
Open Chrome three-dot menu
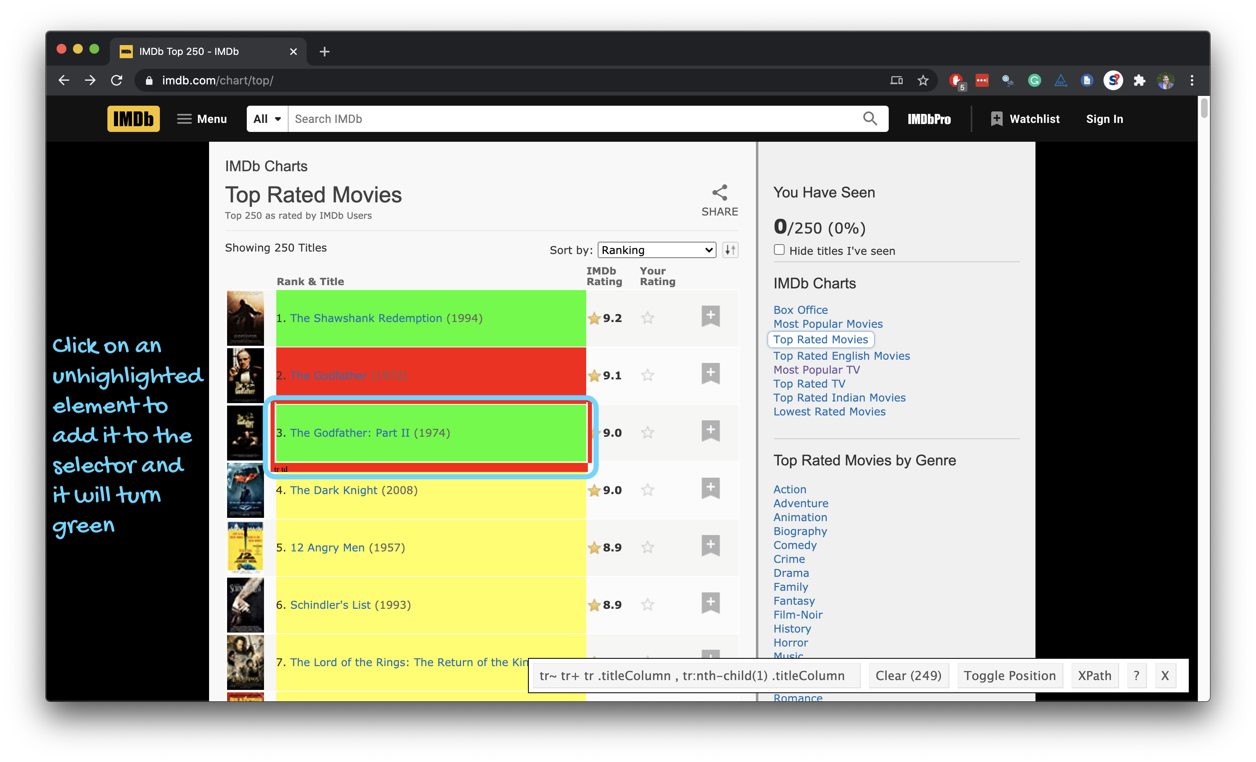point(1192,80)
